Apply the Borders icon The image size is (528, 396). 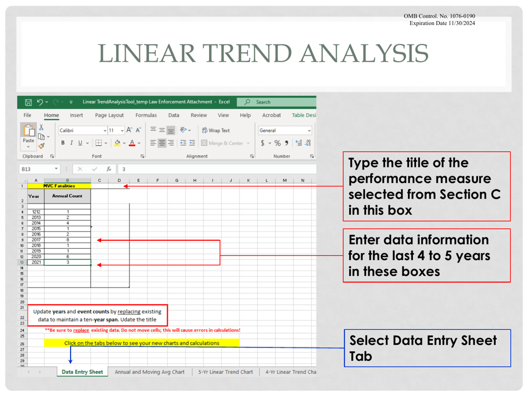click(98, 143)
